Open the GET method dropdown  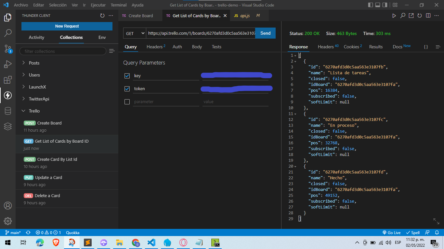135,33
